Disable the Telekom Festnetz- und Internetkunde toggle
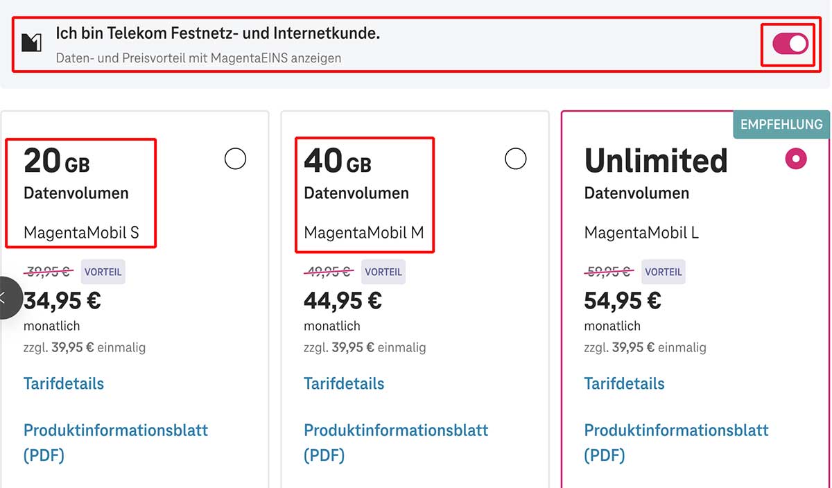The height and width of the screenshot is (488, 832). click(x=788, y=43)
